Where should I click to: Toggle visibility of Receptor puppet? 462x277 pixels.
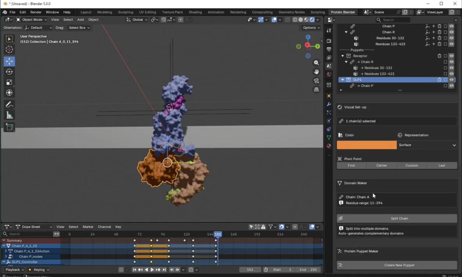click(x=452, y=56)
